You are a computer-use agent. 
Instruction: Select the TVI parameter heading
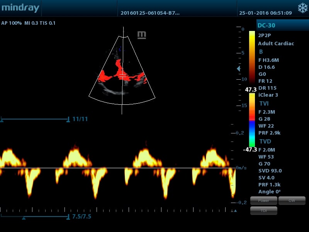pyautogui.click(x=264, y=103)
